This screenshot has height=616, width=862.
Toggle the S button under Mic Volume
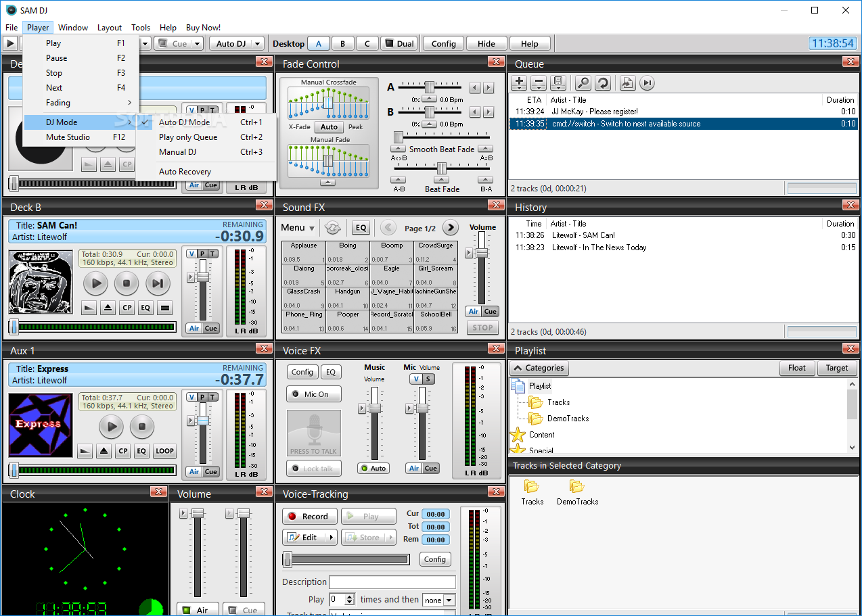(428, 379)
